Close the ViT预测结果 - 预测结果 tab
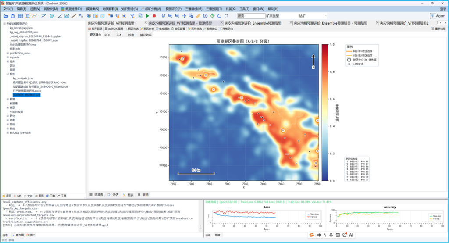 tap(221, 23)
